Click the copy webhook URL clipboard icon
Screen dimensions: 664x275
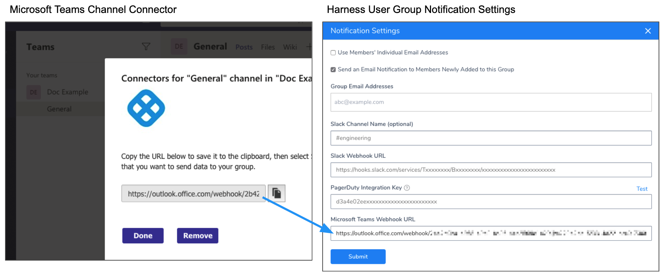click(x=277, y=193)
